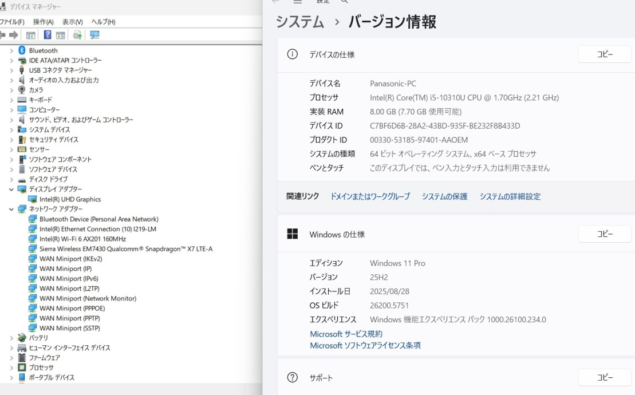Screen dimensions: 635x395
Task: Click the Help icon in Device Manager toolbar
Action: click(48, 33)
